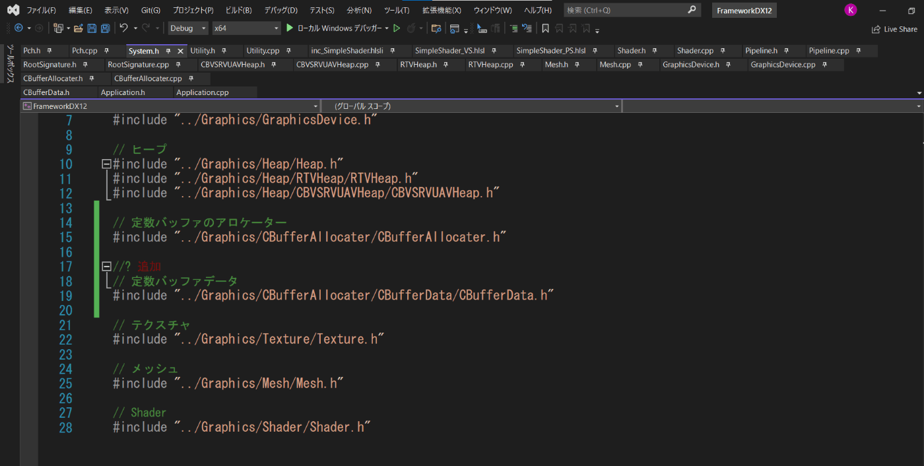Collapse the include block at line 10
The height and width of the screenshot is (466, 924).
coord(106,164)
